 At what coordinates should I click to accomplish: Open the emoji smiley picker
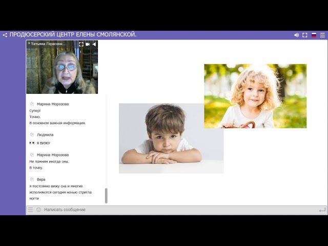39,210
